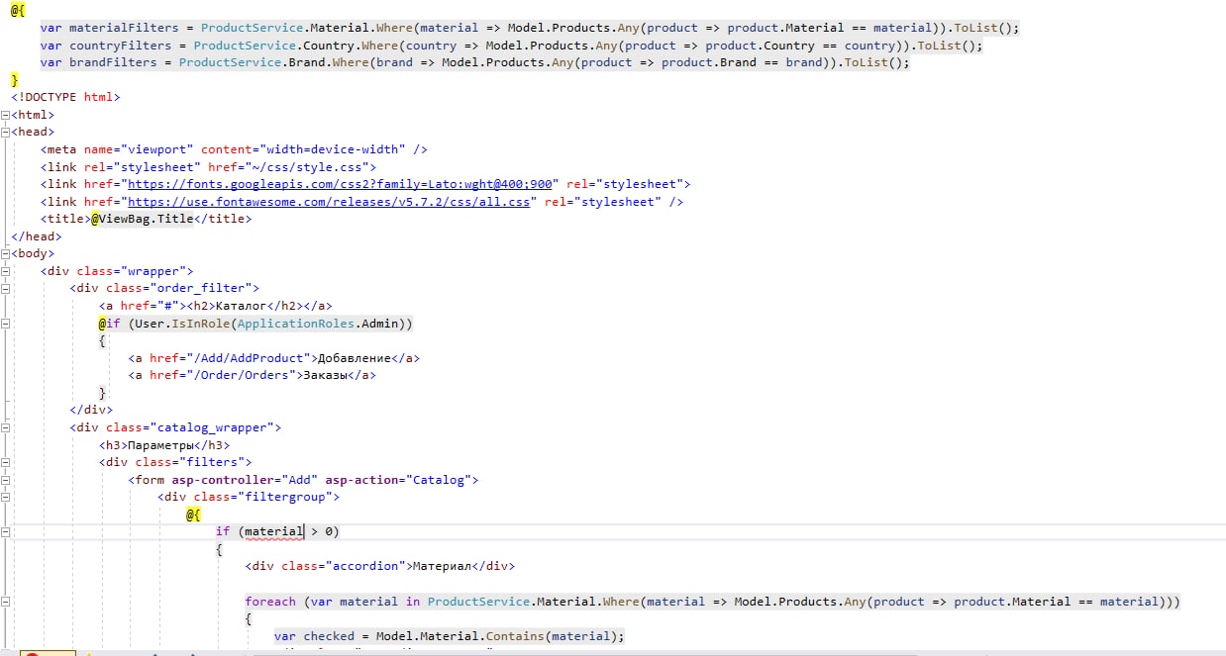Image resolution: width=1226 pixels, height=656 pixels.
Task: Click the materialFilters variable name
Action: 124,28
